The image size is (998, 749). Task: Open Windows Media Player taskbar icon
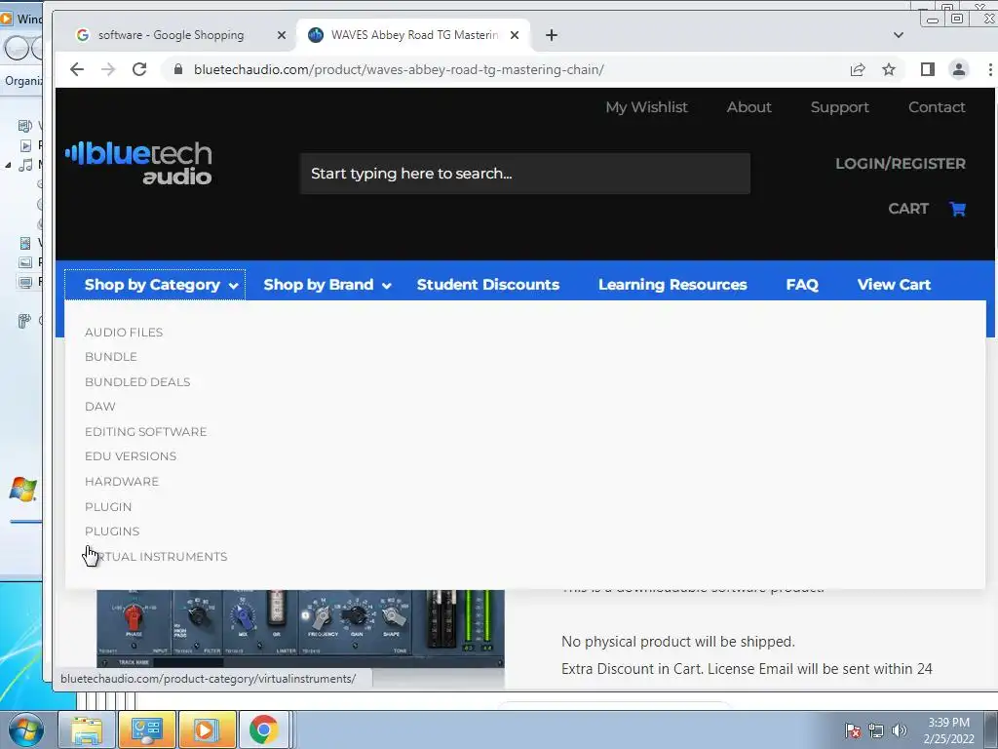click(207, 729)
